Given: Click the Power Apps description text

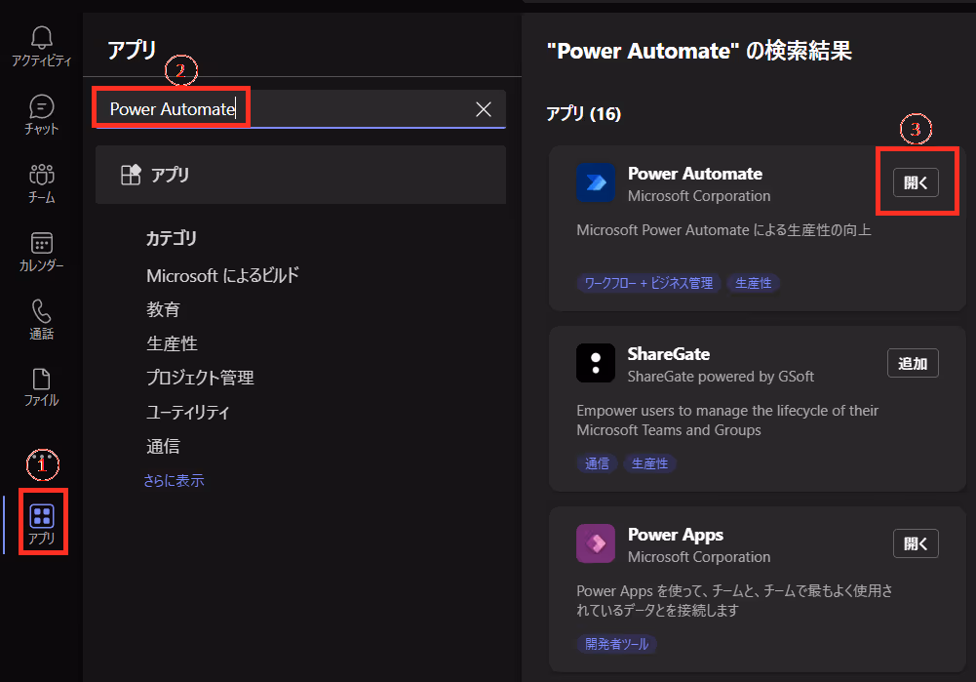Looking at the screenshot, I should pos(734,600).
